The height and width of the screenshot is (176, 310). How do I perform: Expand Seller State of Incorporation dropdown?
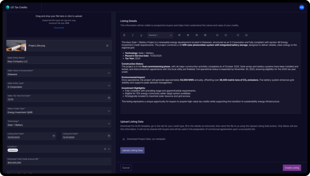[x=109, y=73]
